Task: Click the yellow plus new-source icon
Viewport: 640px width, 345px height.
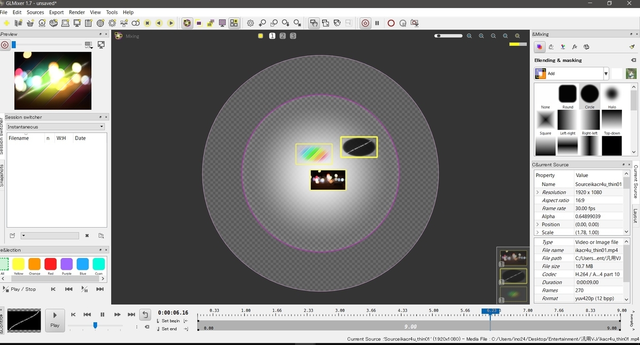Action: coord(6,23)
